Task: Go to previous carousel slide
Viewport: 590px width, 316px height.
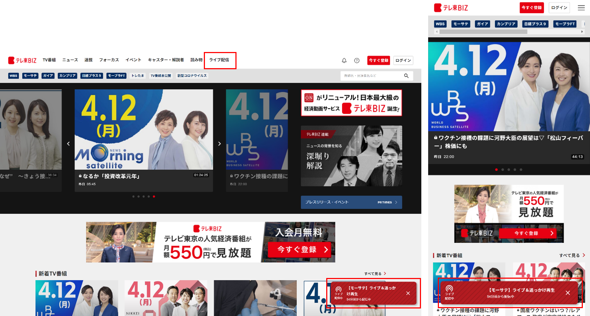Action: pyautogui.click(x=69, y=144)
